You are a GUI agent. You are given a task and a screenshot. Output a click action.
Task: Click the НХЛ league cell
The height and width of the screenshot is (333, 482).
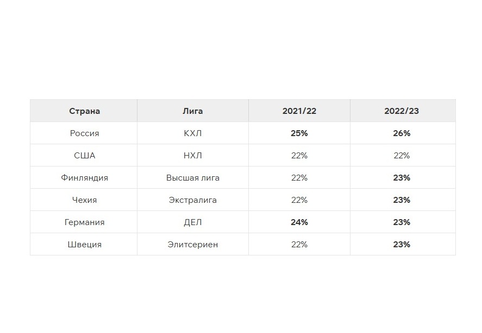[x=193, y=156]
